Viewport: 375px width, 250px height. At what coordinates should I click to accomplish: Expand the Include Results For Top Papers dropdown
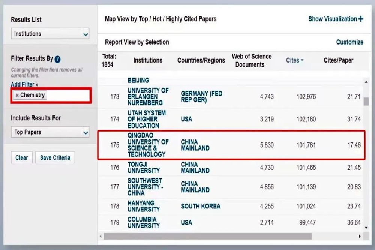85,132
